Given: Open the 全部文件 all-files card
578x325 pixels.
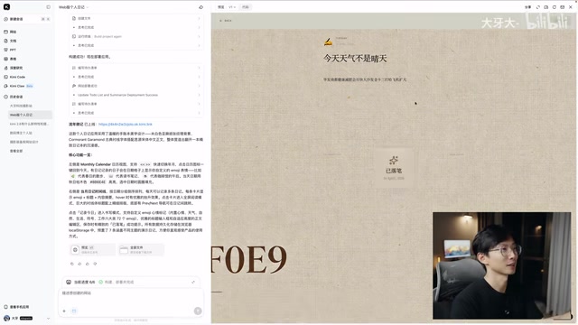Looking at the screenshot, I should [x=141, y=250].
